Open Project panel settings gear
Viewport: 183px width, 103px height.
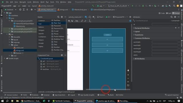[x=32, y=9]
